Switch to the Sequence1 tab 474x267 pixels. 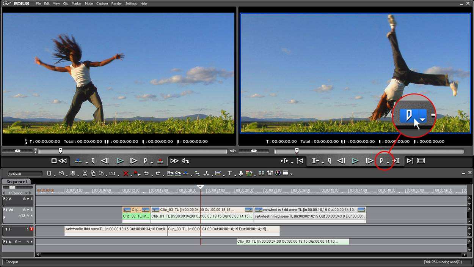17,182
